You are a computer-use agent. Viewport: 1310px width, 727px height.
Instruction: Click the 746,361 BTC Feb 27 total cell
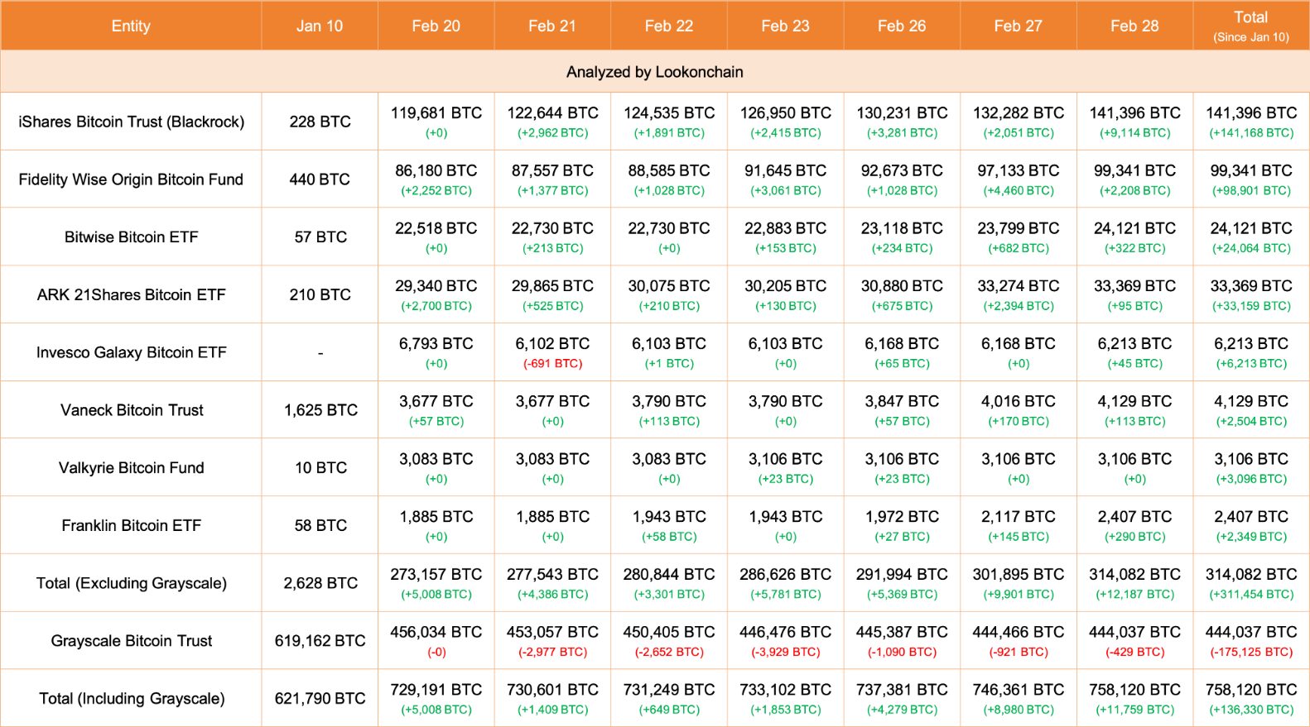pos(1019,699)
